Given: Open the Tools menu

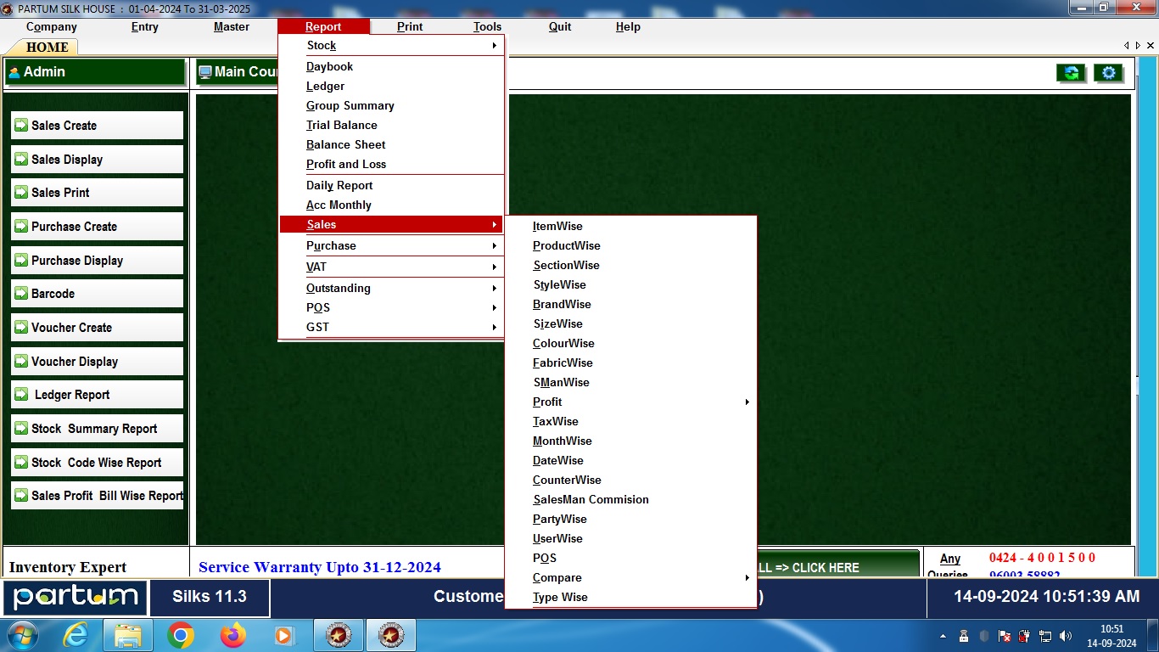Looking at the screenshot, I should click(x=488, y=26).
